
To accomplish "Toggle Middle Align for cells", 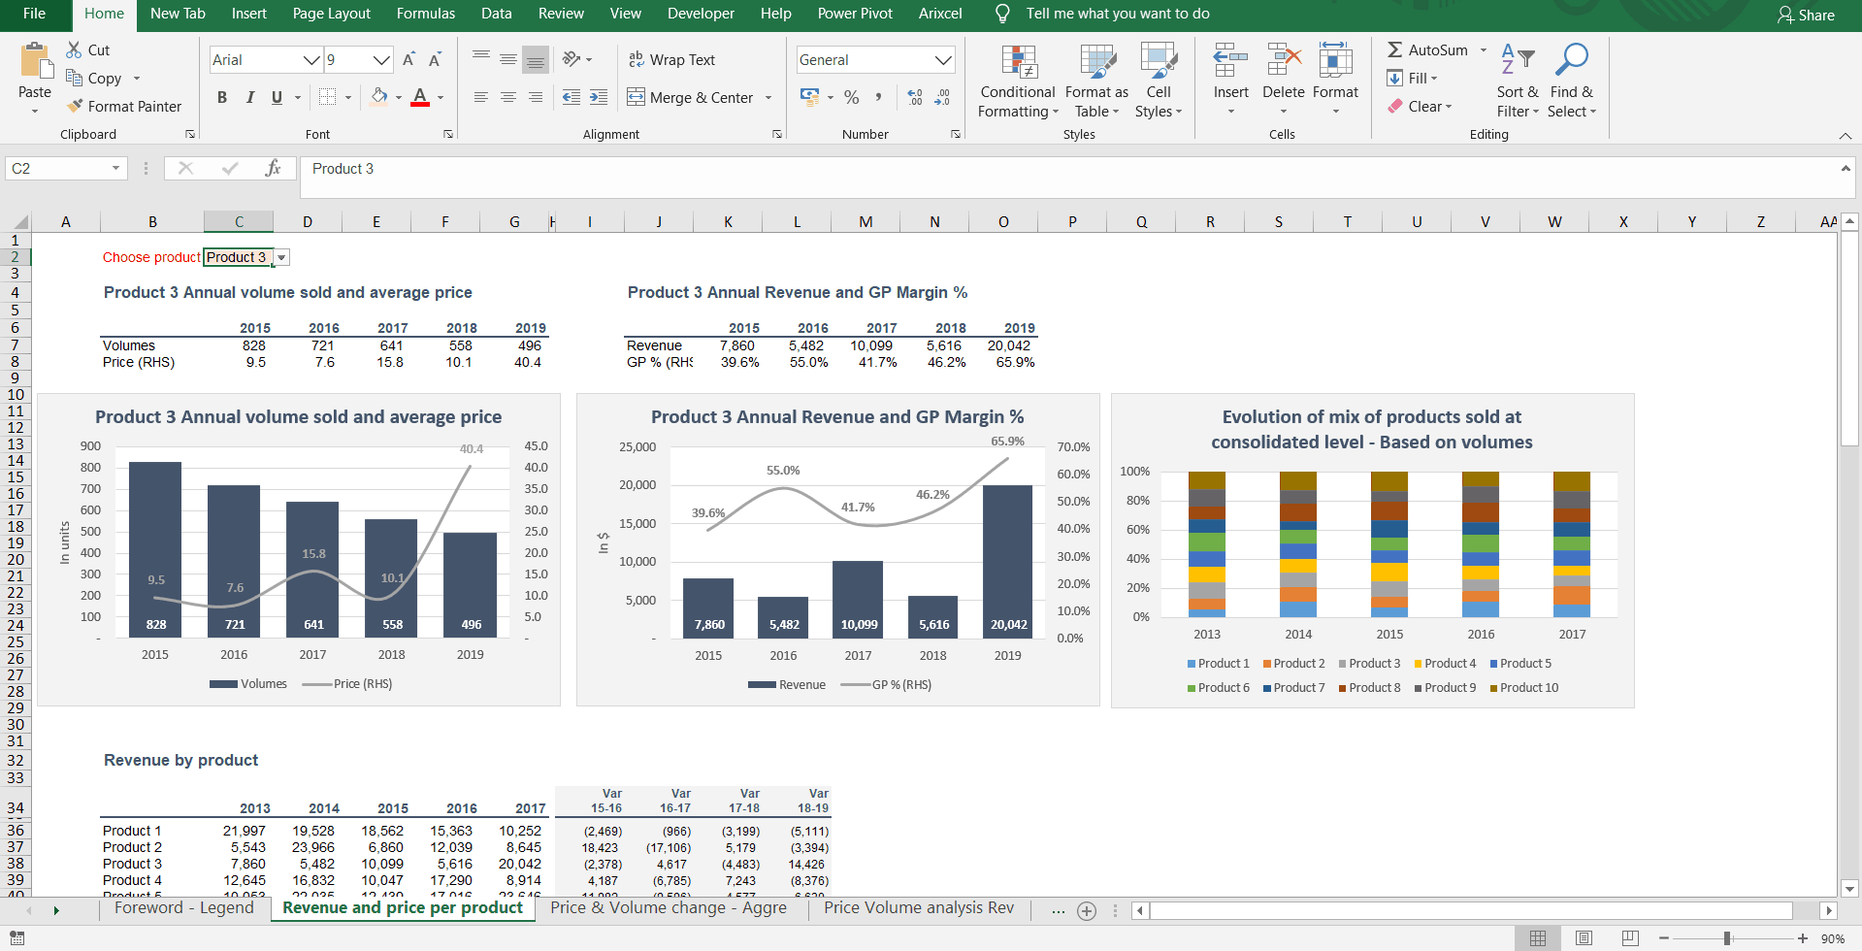I will click(x=508, y=60).
